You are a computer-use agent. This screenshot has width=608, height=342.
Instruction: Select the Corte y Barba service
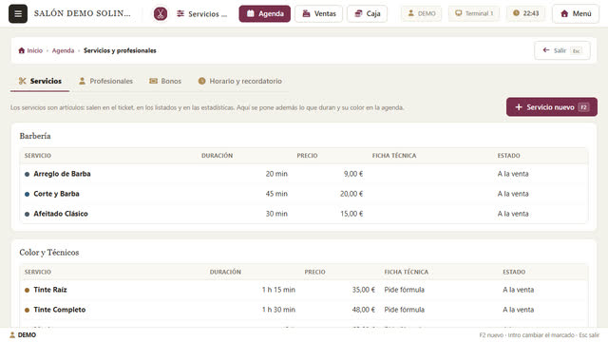pyautogui.click(x=56, y=194)
